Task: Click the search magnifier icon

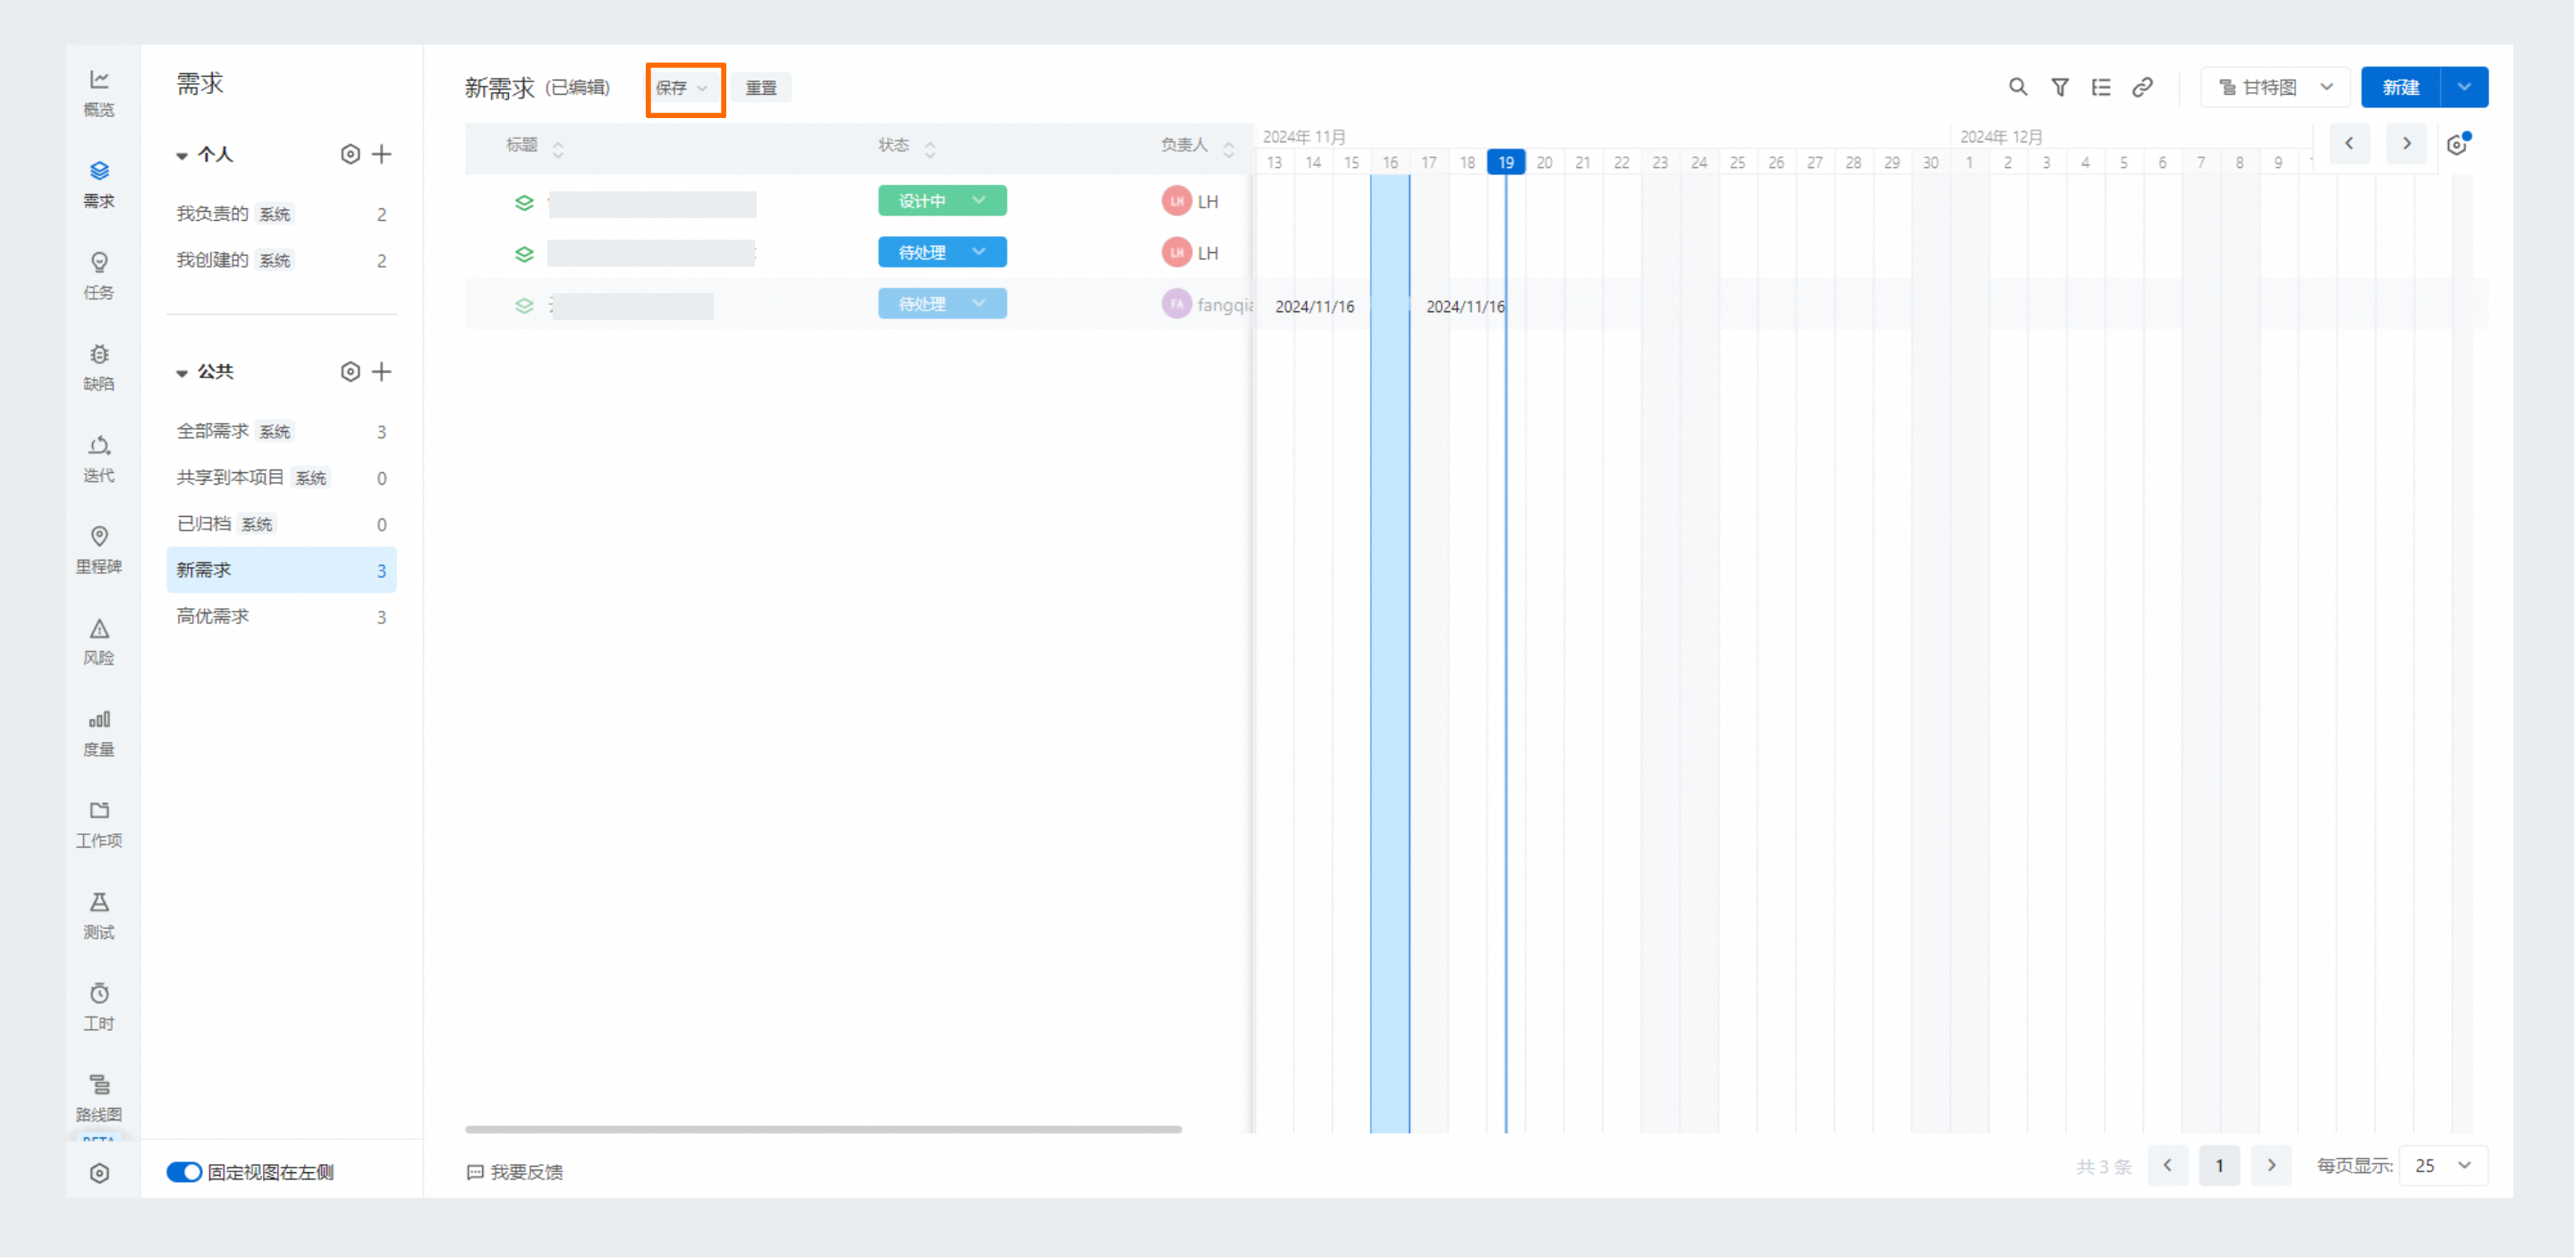Action: click(2018, 87)
